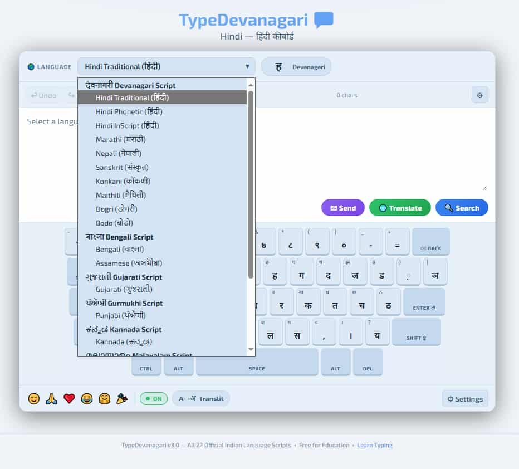519x469 pixels.
Task: Tap the ठ key on keyboard
Action: pyautogui.click(x=389, y=301)
